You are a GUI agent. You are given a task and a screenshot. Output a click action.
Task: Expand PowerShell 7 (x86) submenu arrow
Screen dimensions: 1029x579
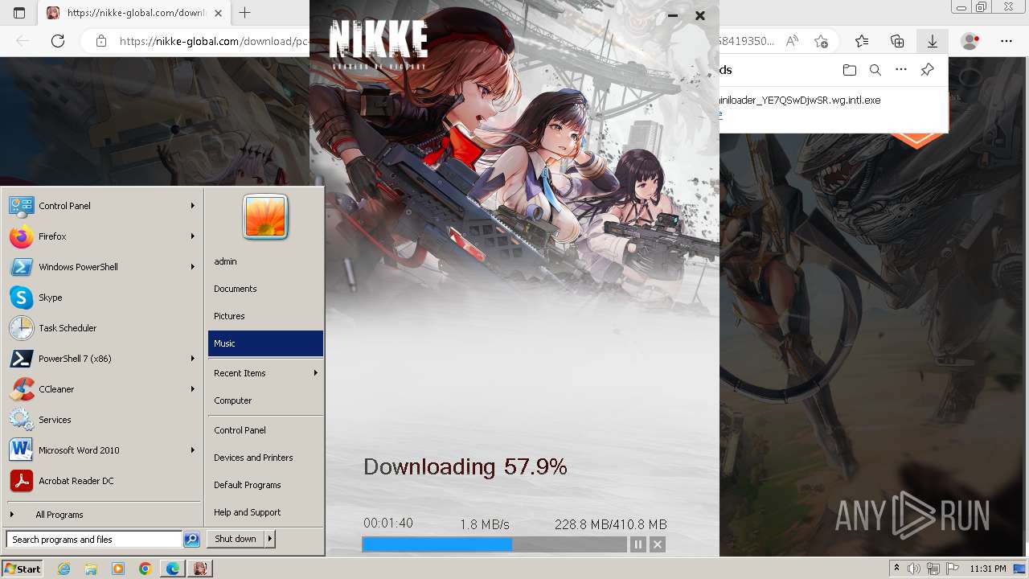pyautogui.click(x=193, y=359)
